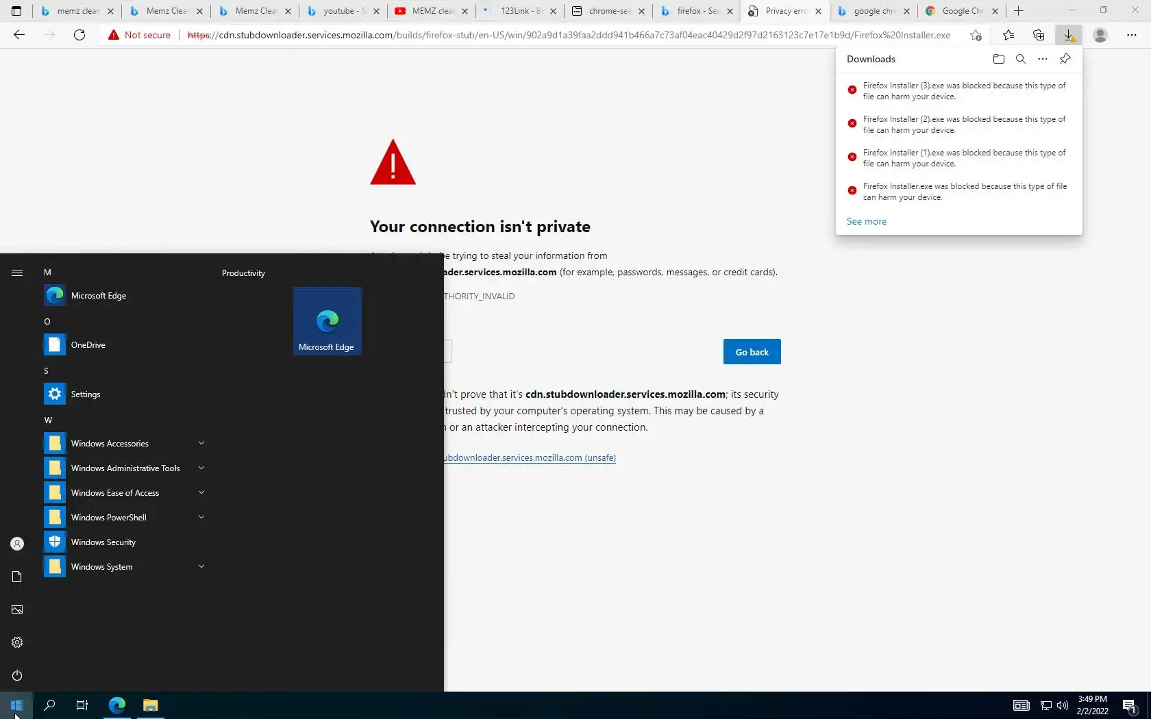Open Pictures from Start sidebar

[x=17, y=609]
